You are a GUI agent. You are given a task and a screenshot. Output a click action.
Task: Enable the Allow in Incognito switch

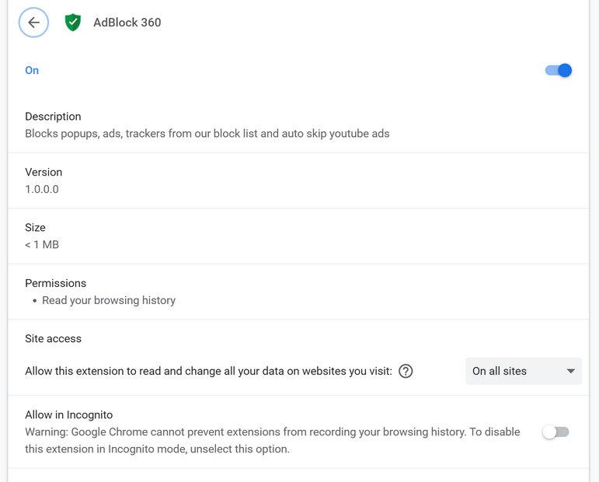coord(555,432)
